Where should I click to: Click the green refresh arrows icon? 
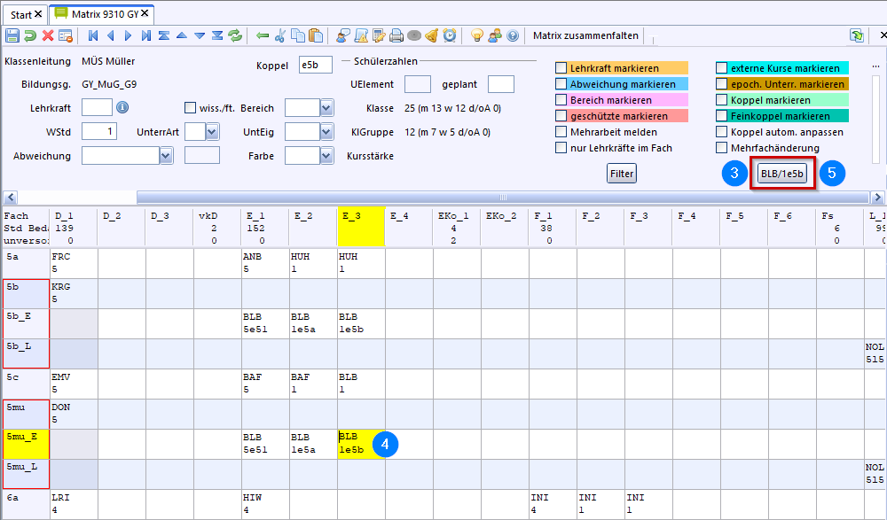click(x=235, y=35)
